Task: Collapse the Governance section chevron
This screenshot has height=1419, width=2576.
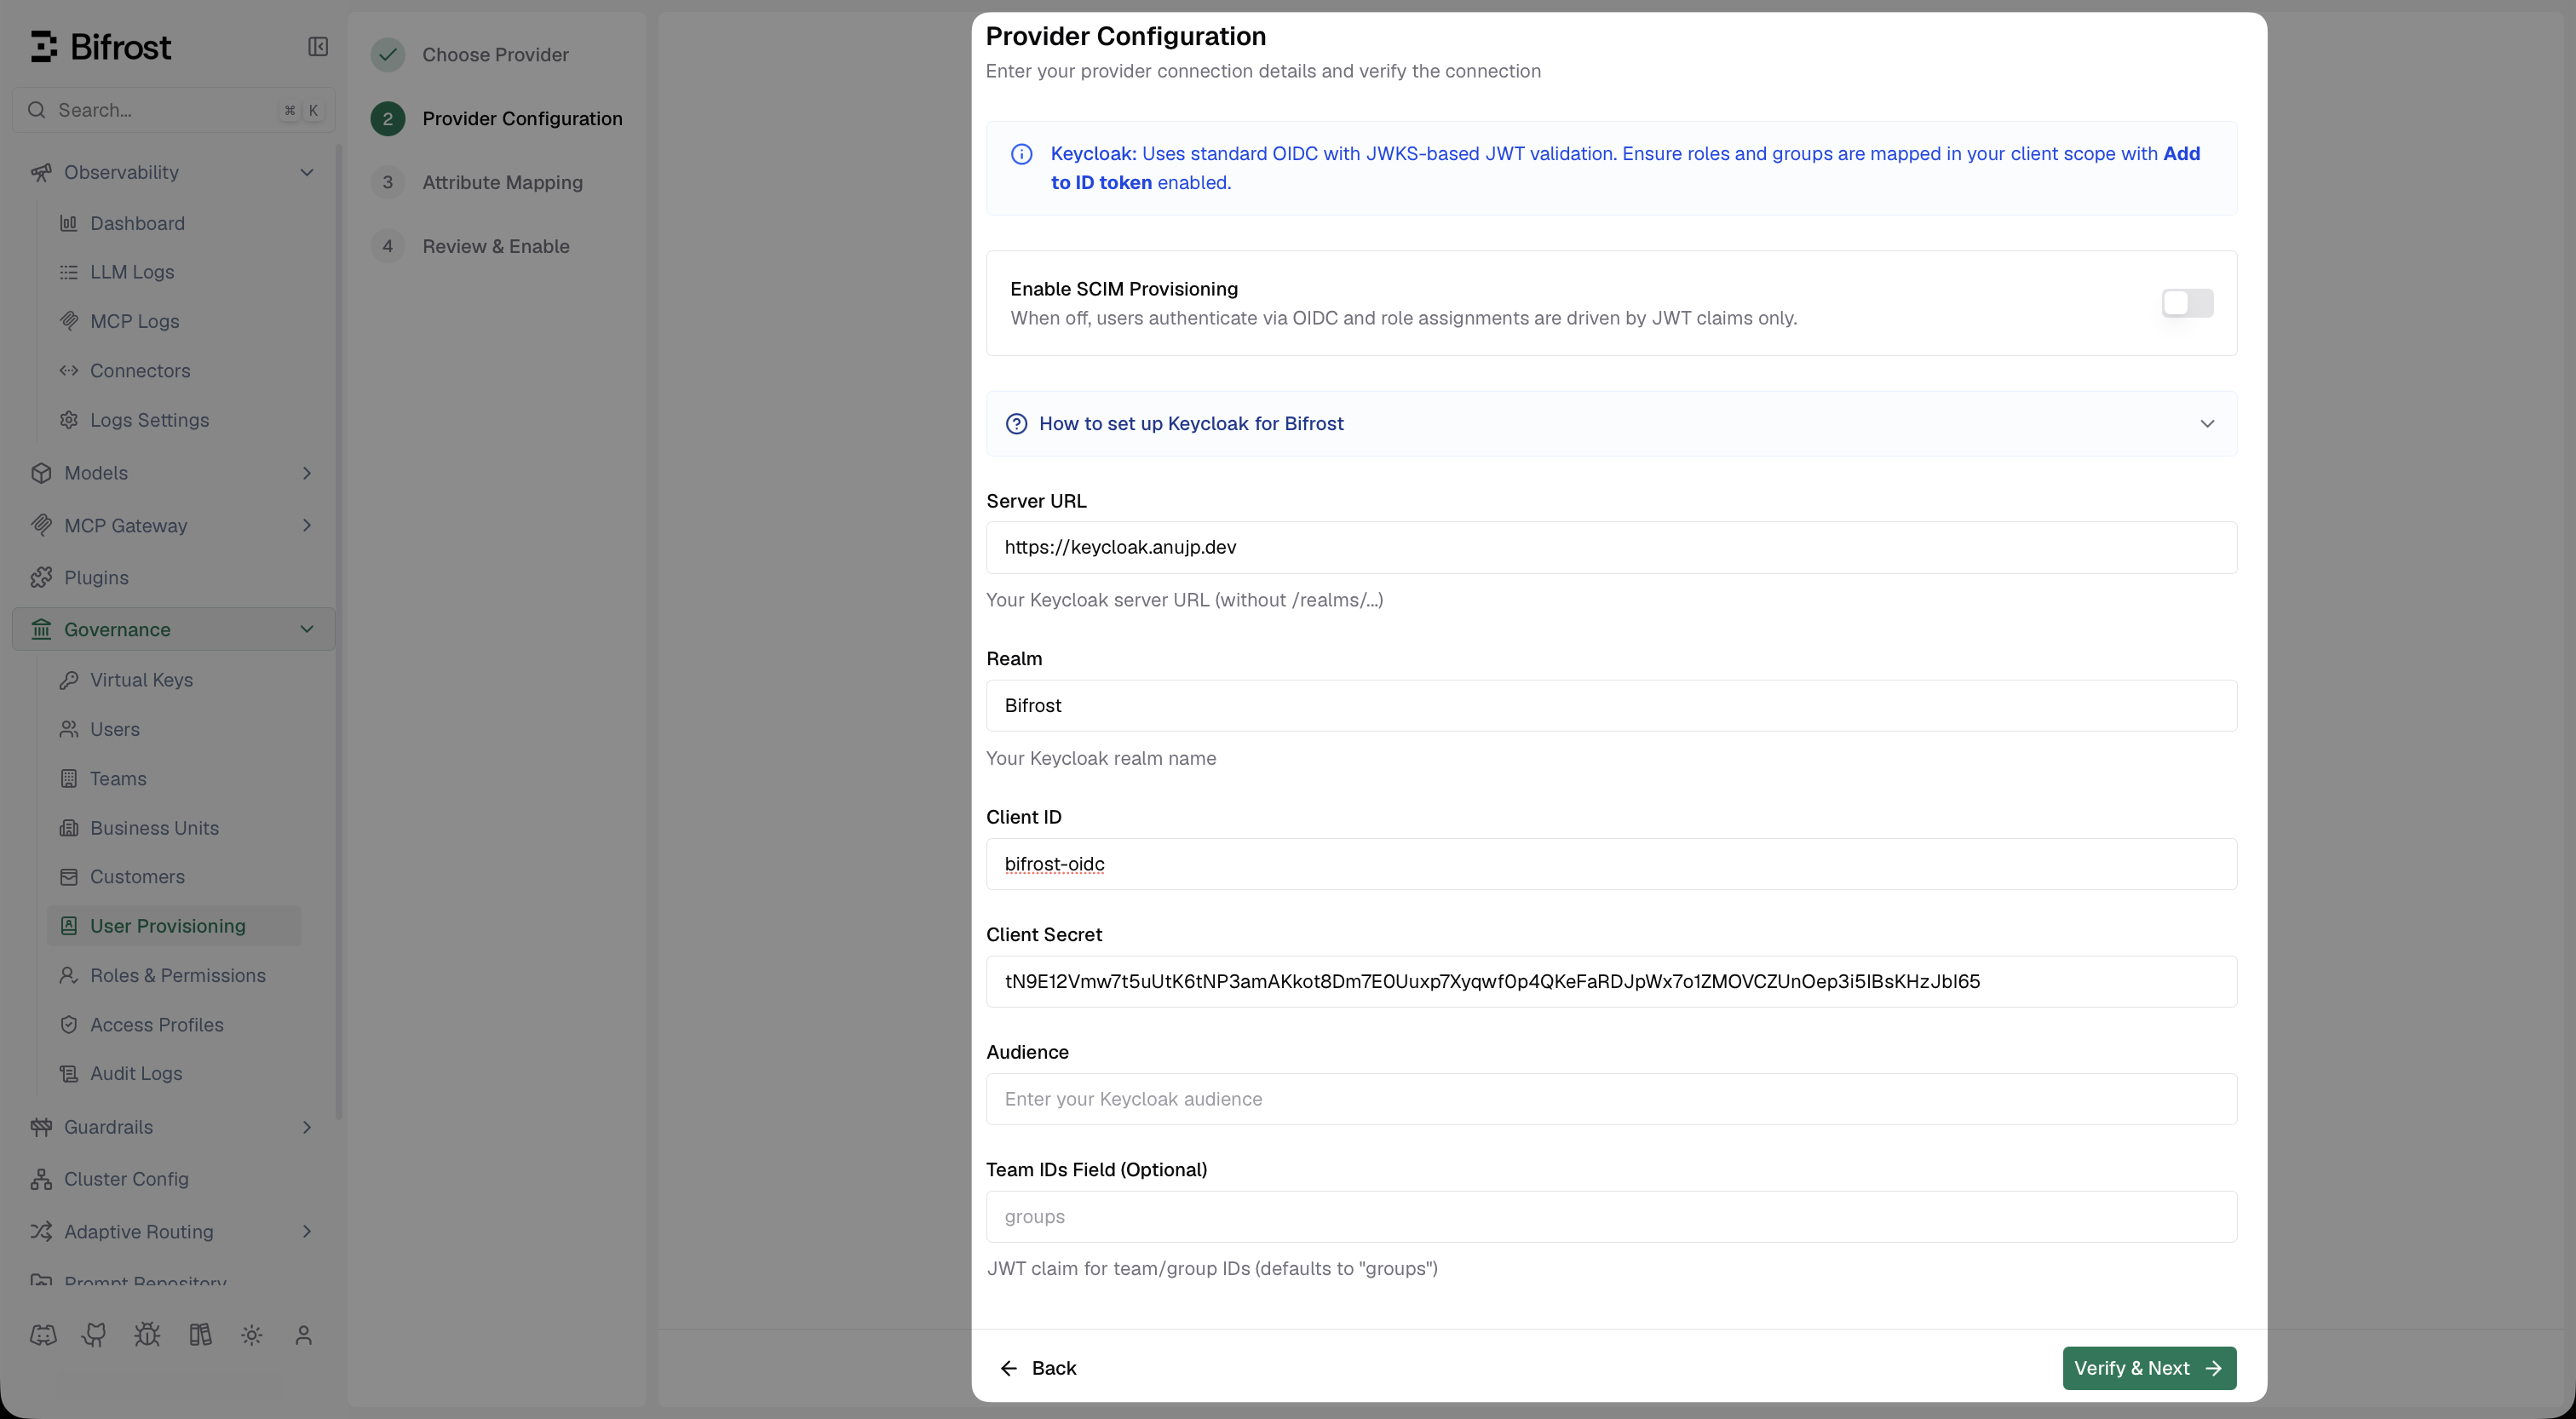Action: (x=307, y=629)
